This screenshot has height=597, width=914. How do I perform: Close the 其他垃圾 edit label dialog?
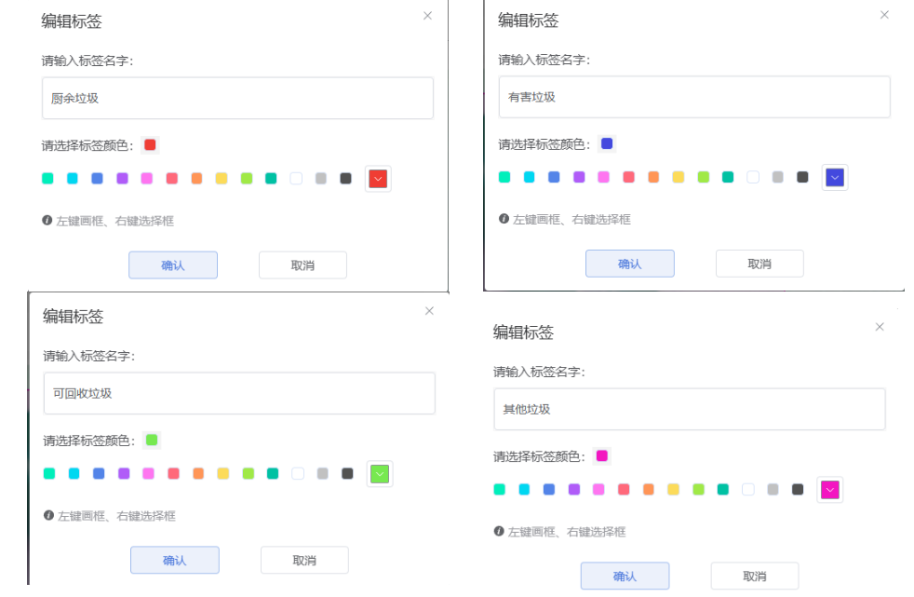click(x=880, y=327)
